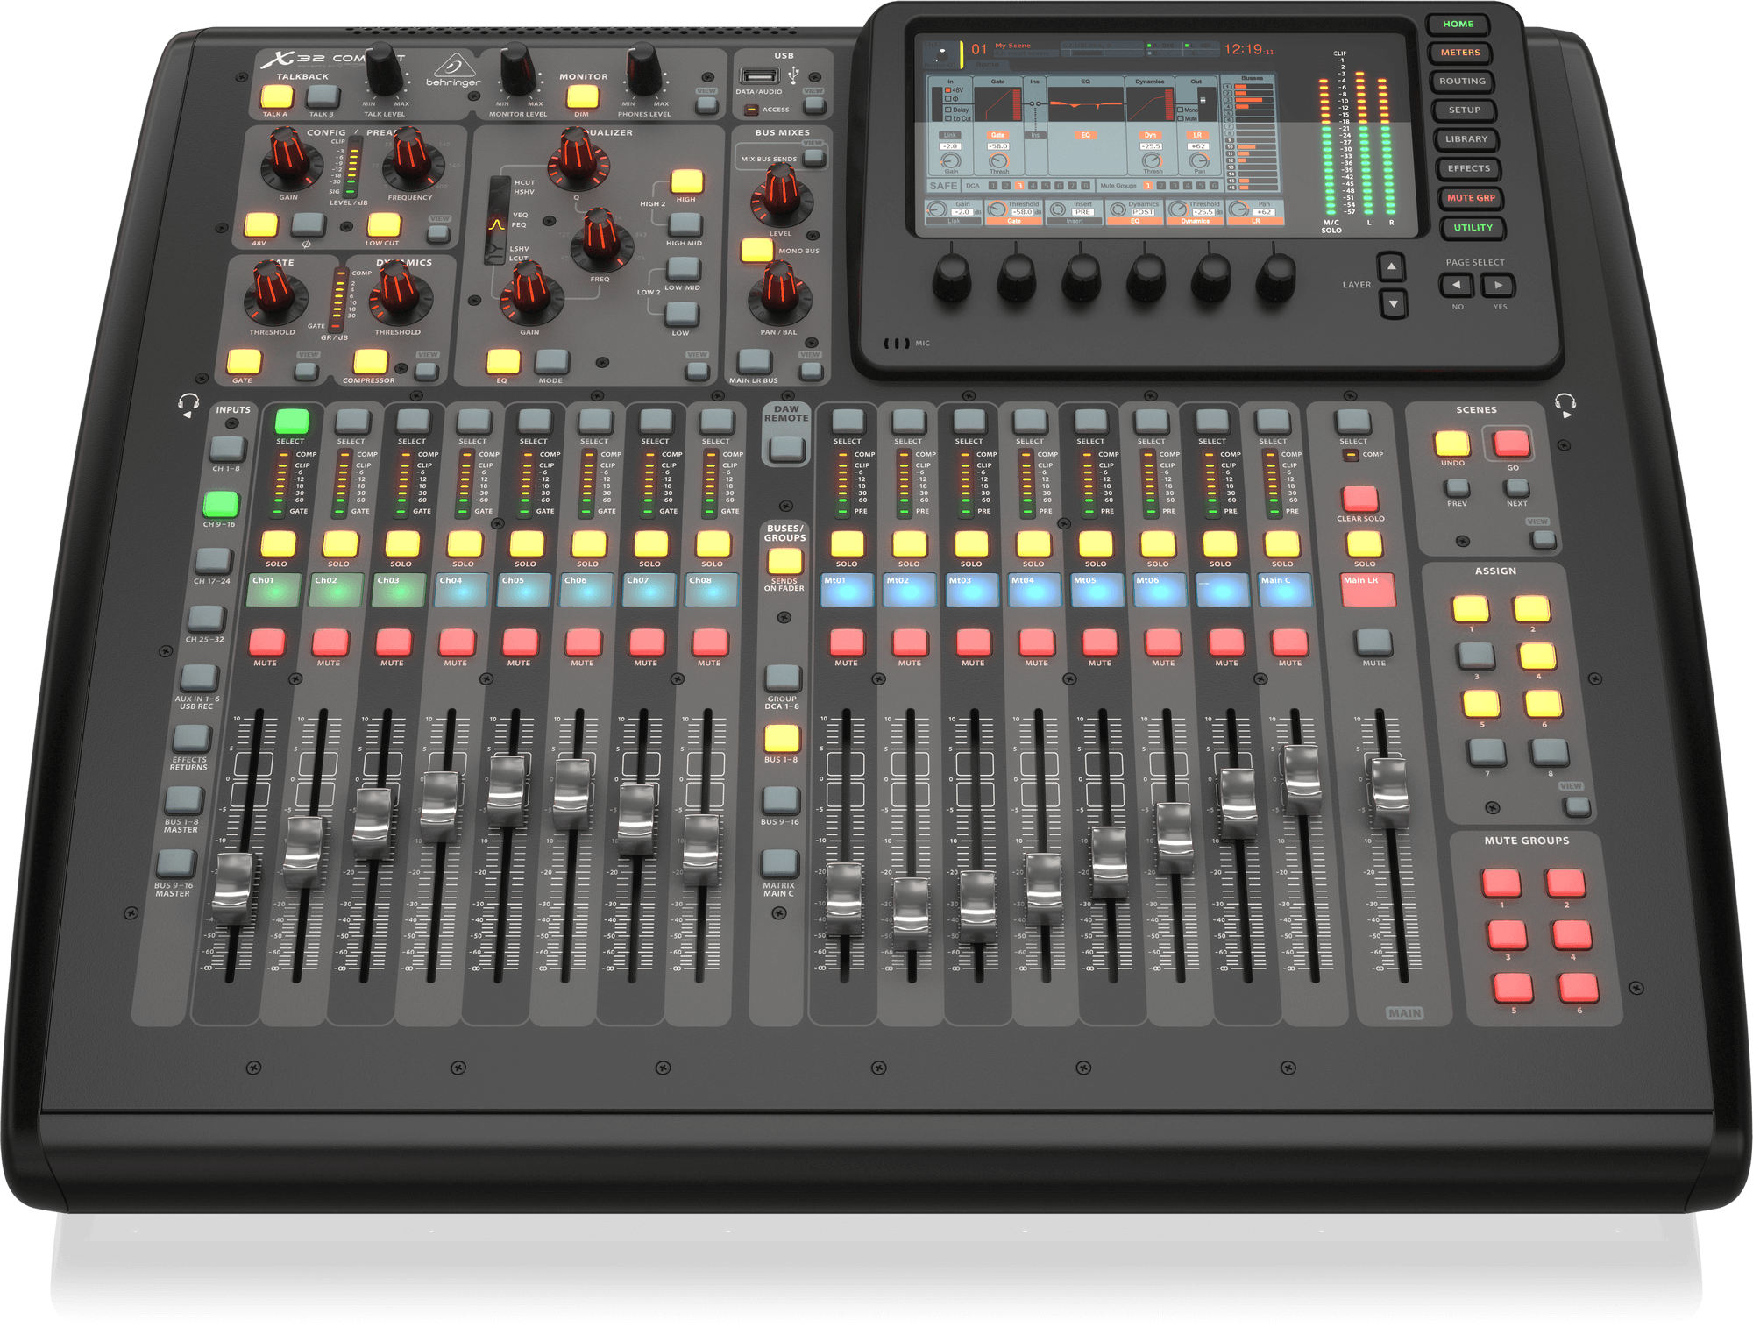Open the HOME screen button
The width and height of the screenshot is (1753, 1327).
coord(1458,25)
